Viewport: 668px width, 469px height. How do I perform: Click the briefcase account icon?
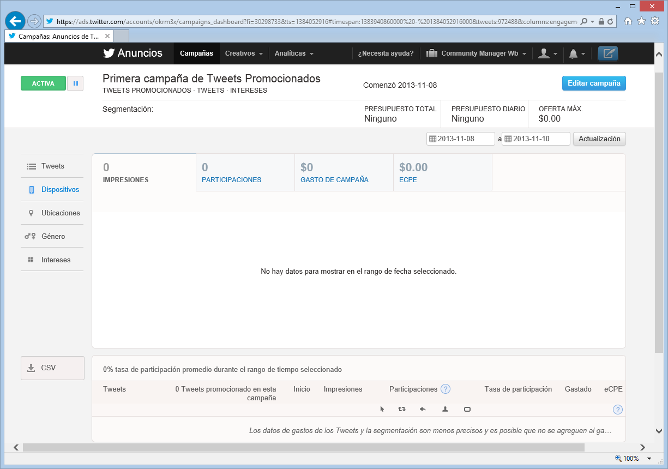432,53
